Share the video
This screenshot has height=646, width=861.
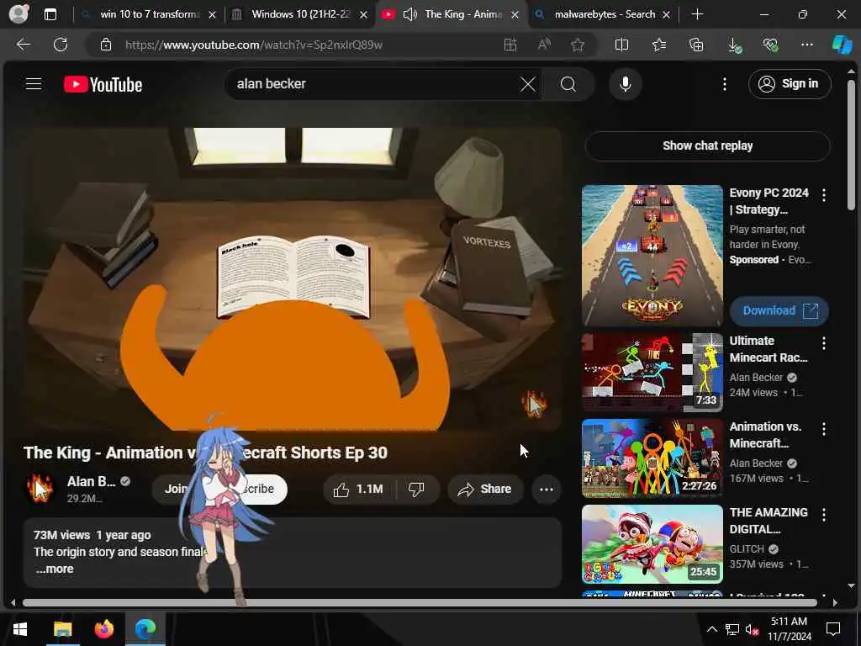(x=485, y=489)
